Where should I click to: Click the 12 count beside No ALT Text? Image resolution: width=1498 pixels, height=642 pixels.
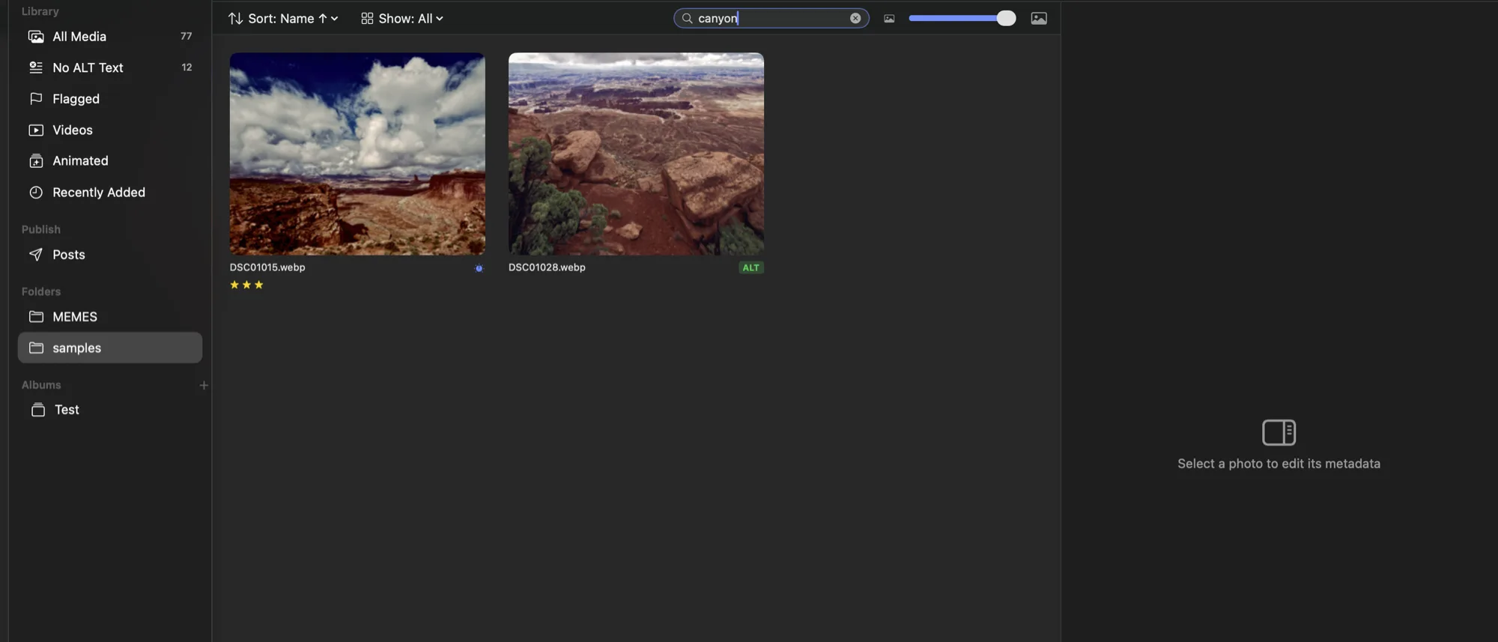pyautogui.click(x=187, y=67)
